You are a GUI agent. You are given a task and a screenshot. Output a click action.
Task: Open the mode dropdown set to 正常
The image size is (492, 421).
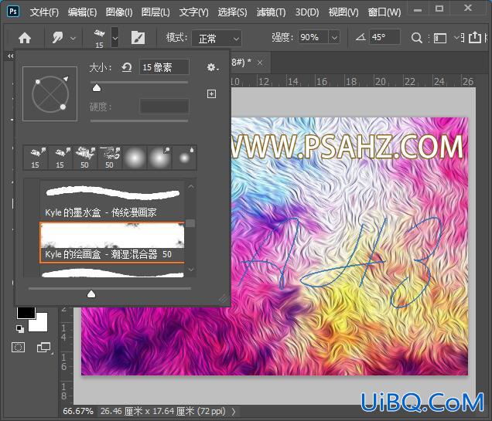[217, 39]
